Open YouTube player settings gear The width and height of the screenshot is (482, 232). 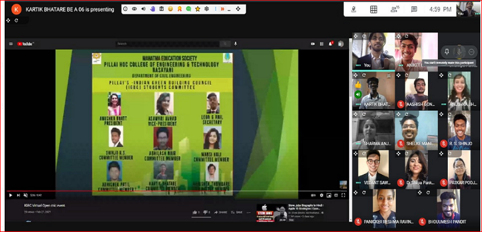click(x=322, y=195)
